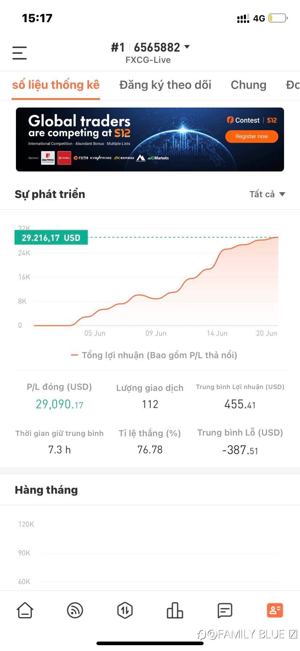Toggle 'Tổng lợi nhuận' chart legend
Image resolution: width=300 pixels, height=651 pixels.
pos(154,355)
